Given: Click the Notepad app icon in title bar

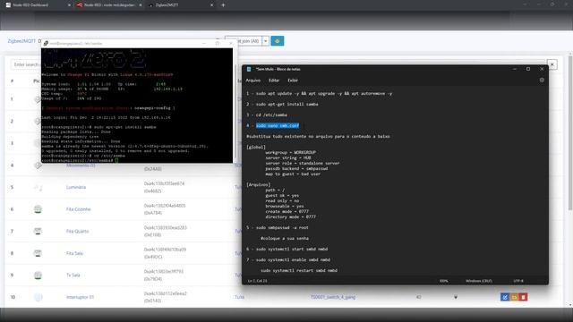Looking at the screenshot, I should point(249,69).
